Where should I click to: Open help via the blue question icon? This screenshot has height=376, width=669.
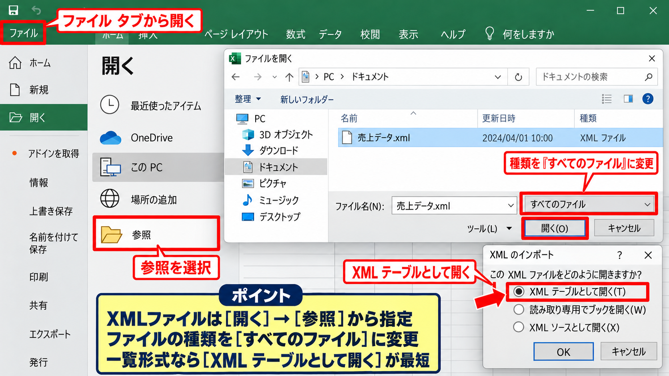pos(648,99)
